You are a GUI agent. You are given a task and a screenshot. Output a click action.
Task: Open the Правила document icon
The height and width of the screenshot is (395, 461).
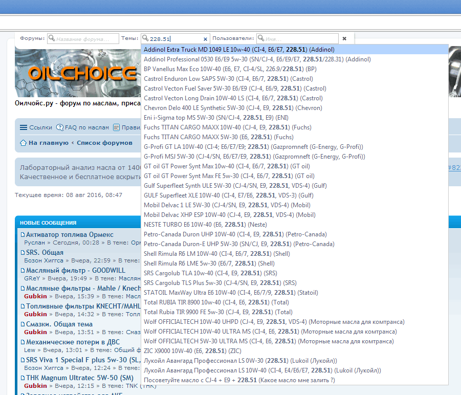coord(117,127)
